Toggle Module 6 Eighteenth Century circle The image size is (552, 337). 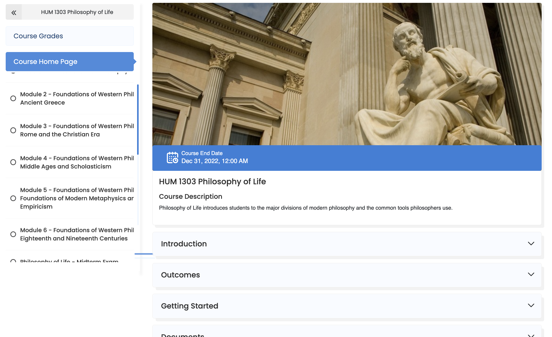13,234
